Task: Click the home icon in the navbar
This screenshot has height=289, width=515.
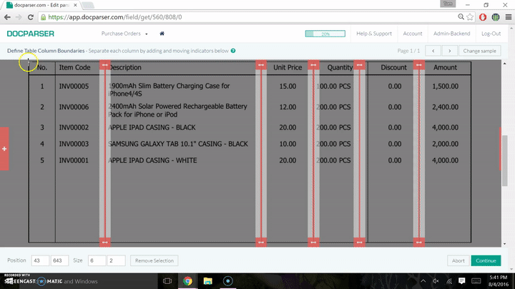Action: tap(162, 34)
